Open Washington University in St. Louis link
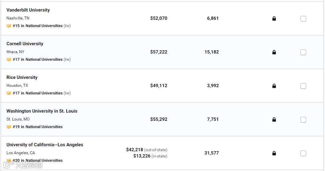 42,111
